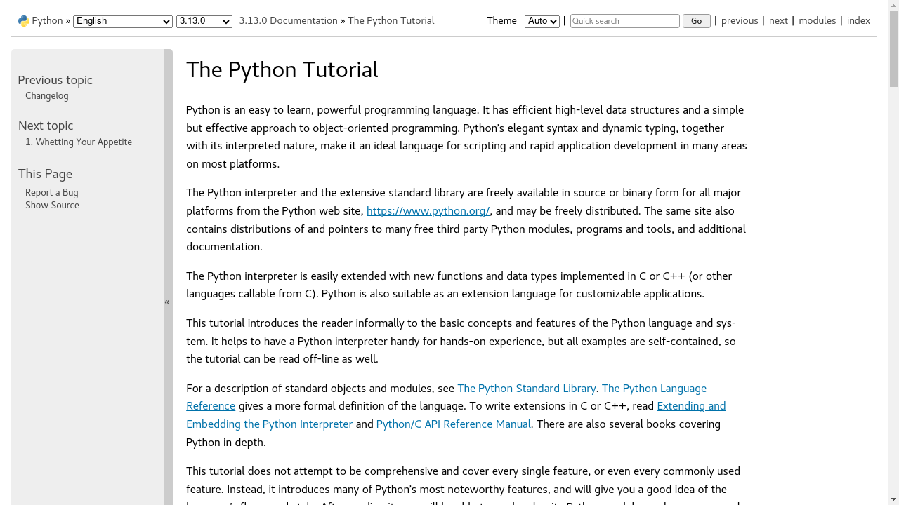Click the Report a Bug link
Screen dimensions: 899x505
pos(52,193)
